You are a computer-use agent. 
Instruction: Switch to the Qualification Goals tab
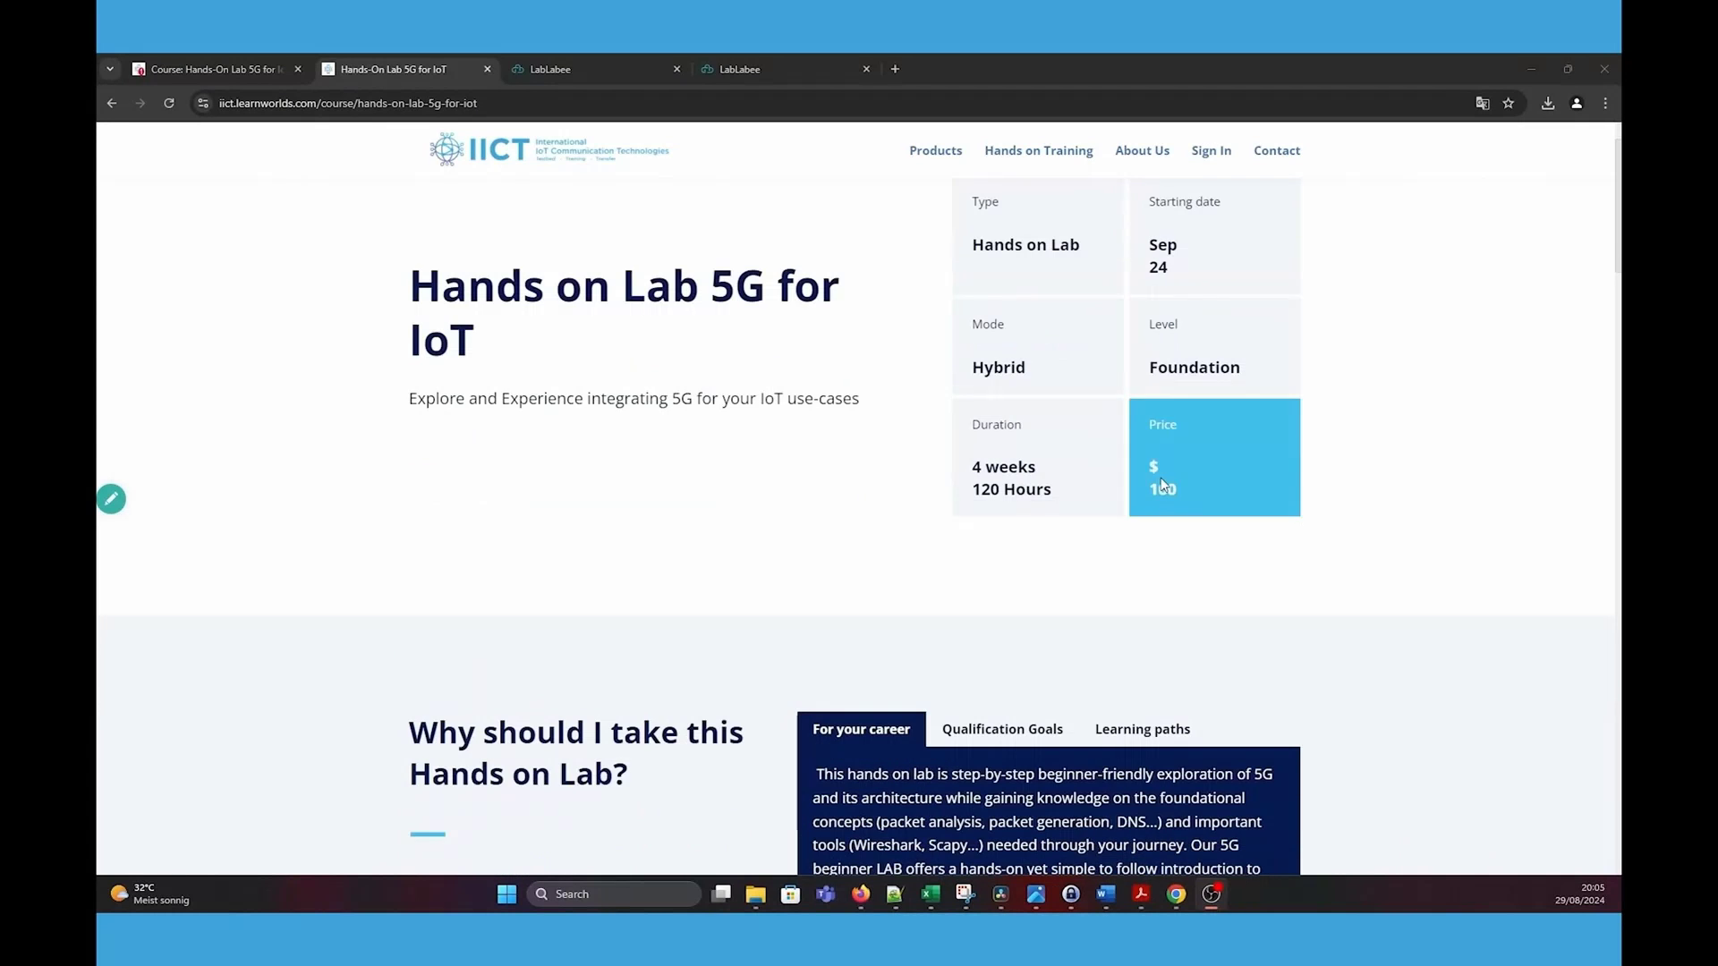click(1002, 729)
